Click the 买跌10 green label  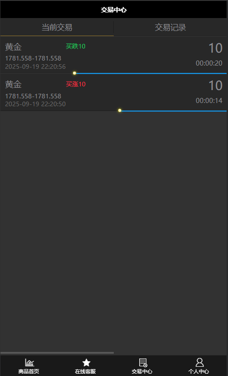(75, 46)
